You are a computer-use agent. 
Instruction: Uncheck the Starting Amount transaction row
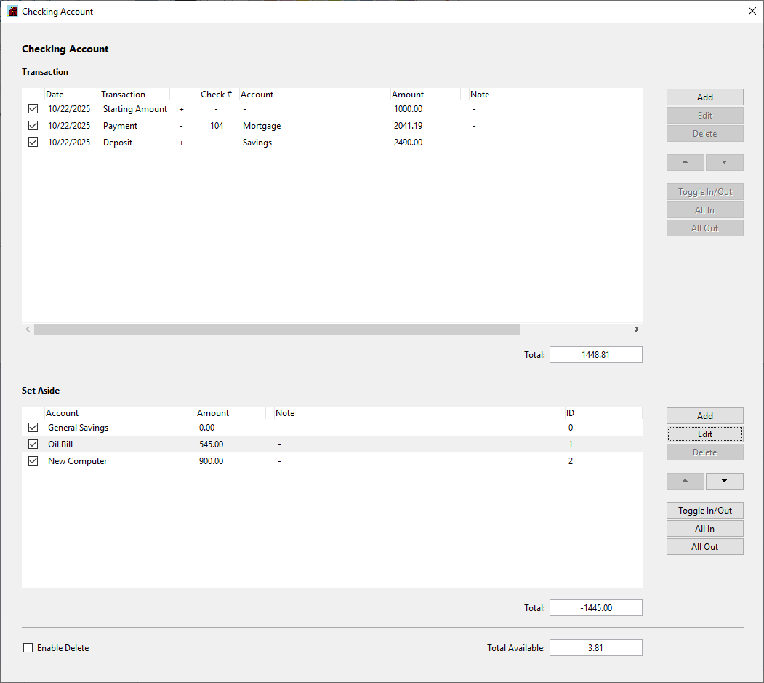click(x=33, y=108)
